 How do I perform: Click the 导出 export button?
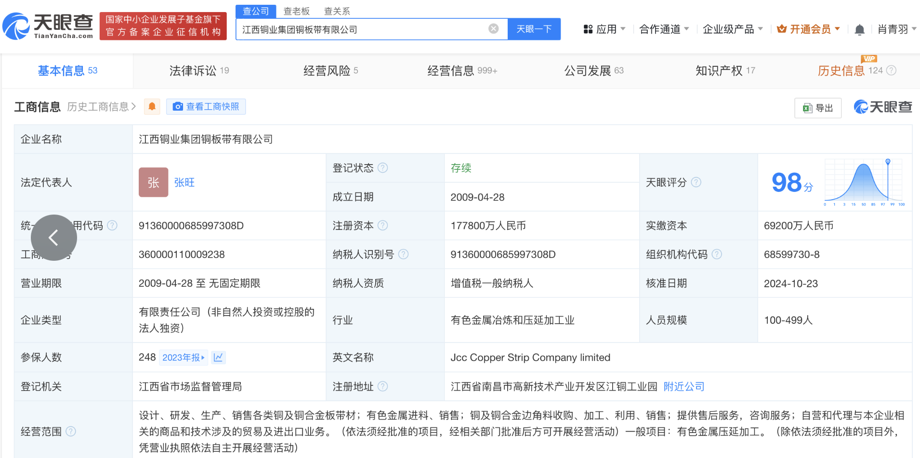pyautogui.click(x=818, y=108)
